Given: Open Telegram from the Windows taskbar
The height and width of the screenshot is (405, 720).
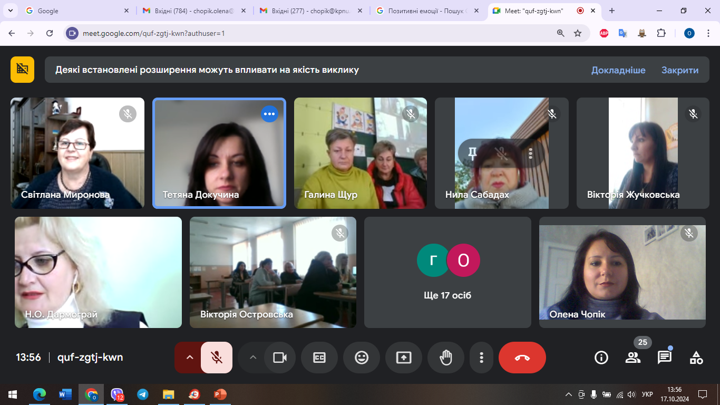Looking at the screenshot, I should point(142,394).
